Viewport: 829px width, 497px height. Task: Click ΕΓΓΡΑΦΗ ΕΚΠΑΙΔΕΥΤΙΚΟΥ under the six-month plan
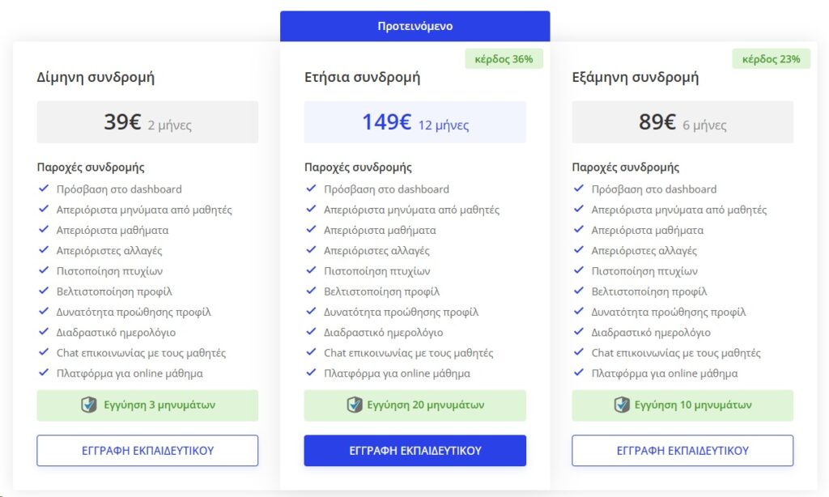[x=682, y=451]
